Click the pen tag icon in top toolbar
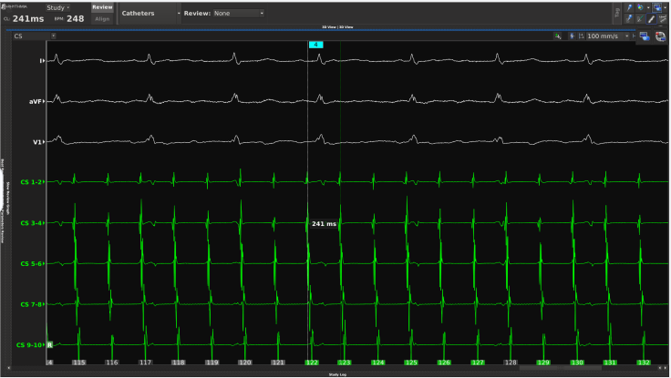Image resolution: width=671 pixels, height=378 pixels. (x=629, y=7)
